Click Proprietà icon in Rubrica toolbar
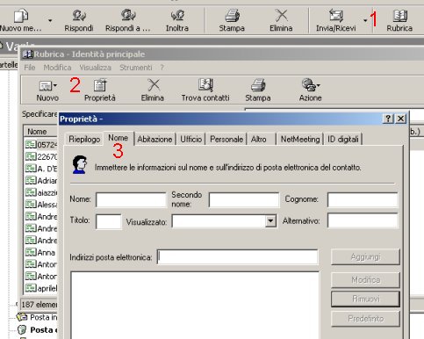The image size is (424, 339). click(x=100, y=85)
